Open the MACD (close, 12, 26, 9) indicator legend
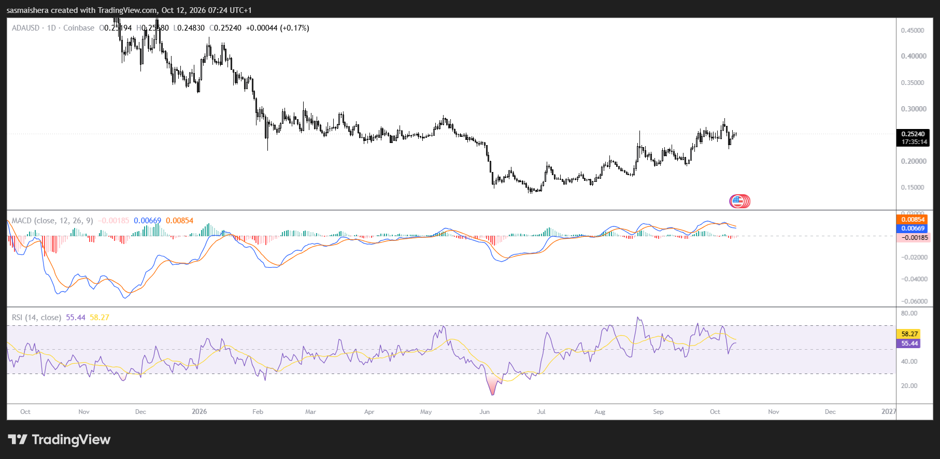The height and width of the screenshot is (459, 940). point(52,221)
